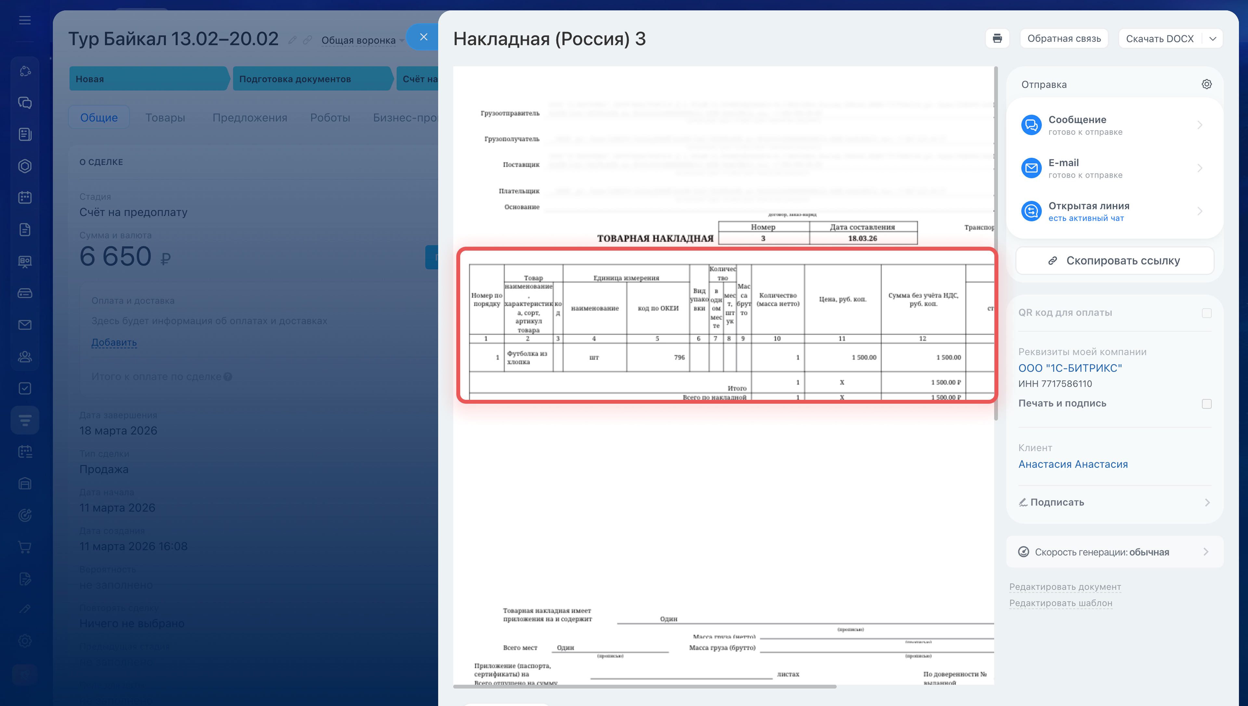Click the horizontal document scrollbar
The height and width of the screenshot is (706, 1248).
pyautogui.click(x=644, y=686)
